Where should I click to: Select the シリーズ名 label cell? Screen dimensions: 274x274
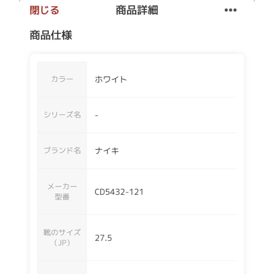coord(62,115)
